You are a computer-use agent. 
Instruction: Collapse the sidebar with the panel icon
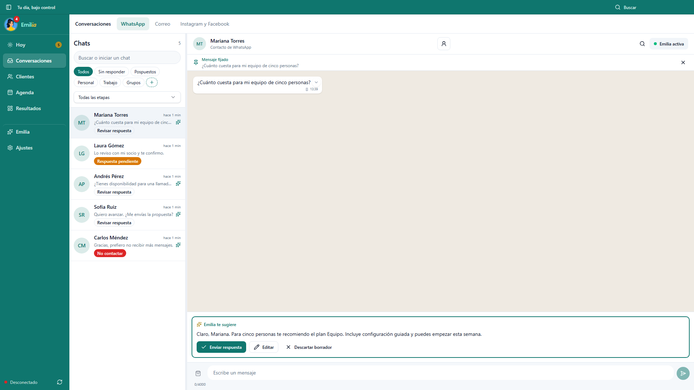tap(9, 7)
